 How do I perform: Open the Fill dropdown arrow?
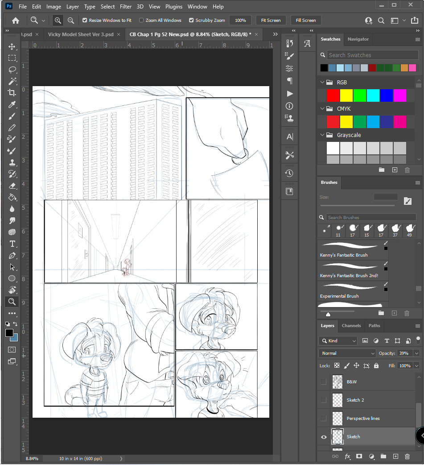(416, 365)
